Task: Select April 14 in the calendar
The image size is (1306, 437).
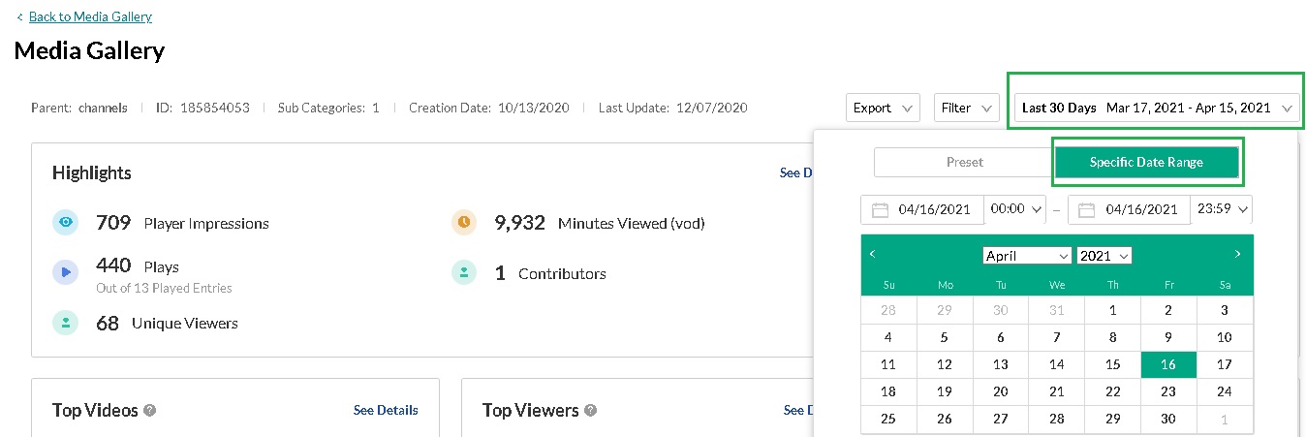Action: (x=1057, y=364)
